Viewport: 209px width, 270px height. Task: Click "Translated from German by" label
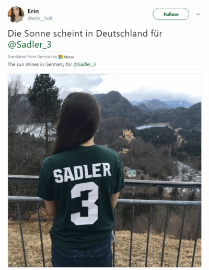click(32, 57)
